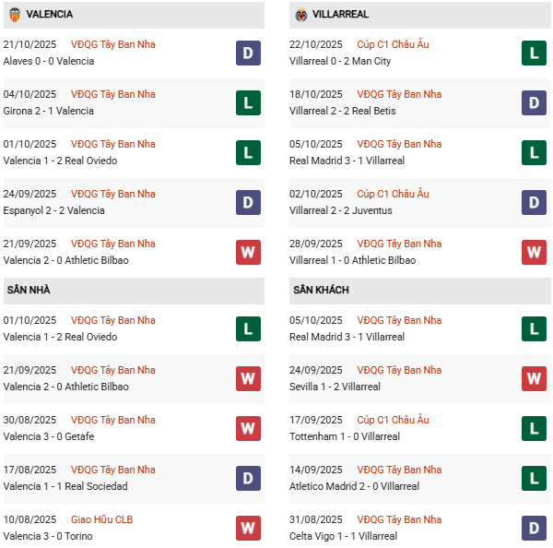The image size is (553, 548).
Task: Select the SÂN KHÁCH section header
Action: (321, 290)
